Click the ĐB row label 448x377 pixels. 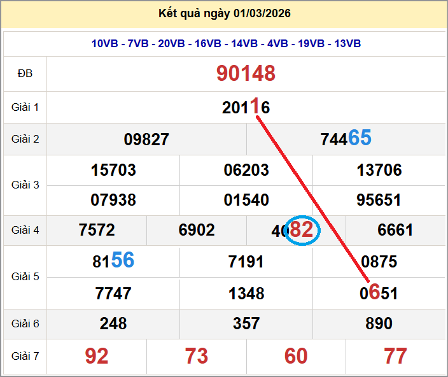(25, 74)
